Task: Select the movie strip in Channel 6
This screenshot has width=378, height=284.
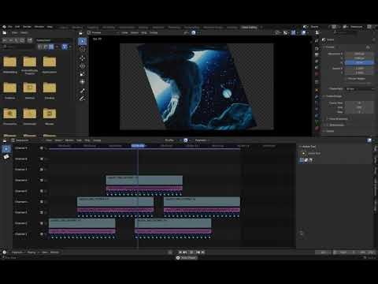Action: [x=144, y=180]
